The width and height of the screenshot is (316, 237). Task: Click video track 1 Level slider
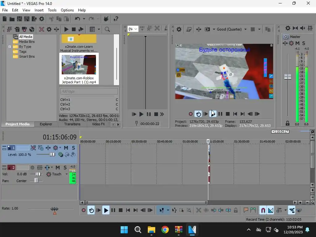click(x=52, y=155)
